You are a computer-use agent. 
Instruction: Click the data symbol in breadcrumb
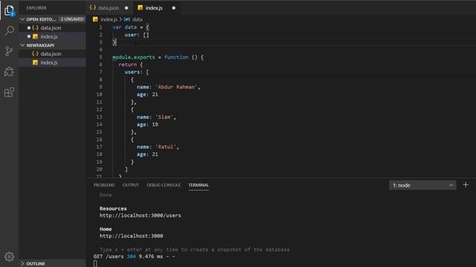coord(137,19)
